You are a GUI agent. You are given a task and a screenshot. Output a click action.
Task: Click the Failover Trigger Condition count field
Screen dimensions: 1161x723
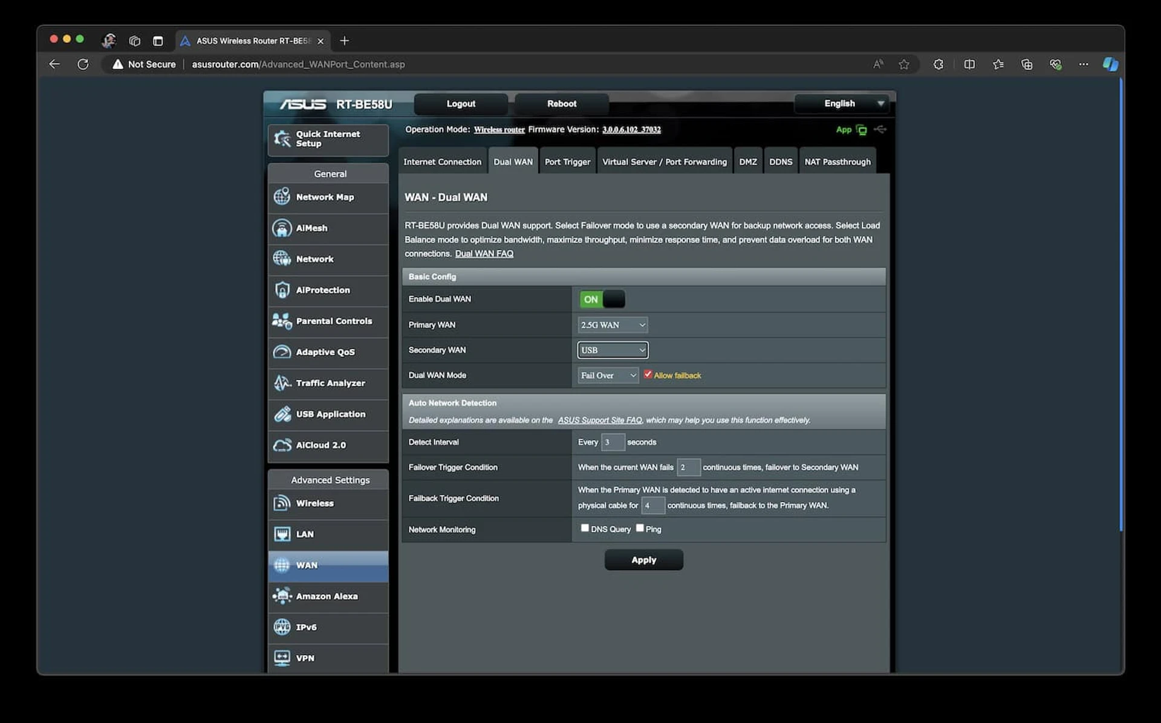tap(688, 468)
